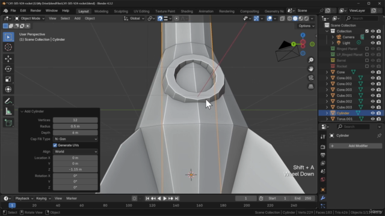Toggle the camera view icon
This screenshot has width=385, height=216.
[311, 77]
